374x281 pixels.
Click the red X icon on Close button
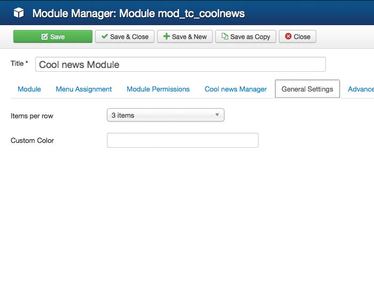coord(289,36)
